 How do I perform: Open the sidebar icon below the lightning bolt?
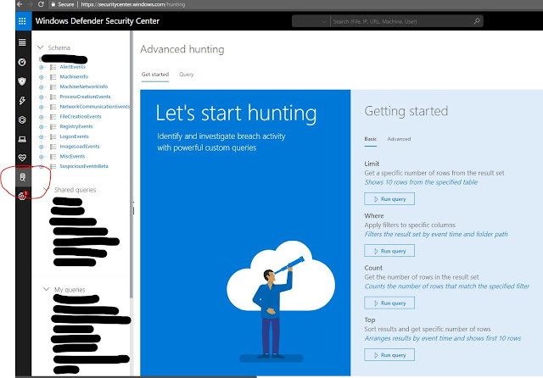(x=22, y=120)
